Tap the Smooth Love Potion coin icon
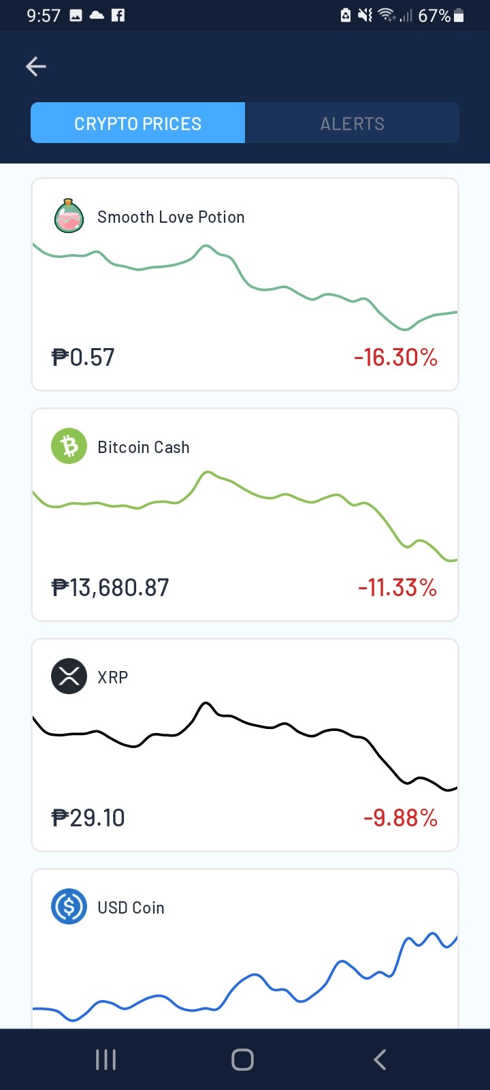Screen dimensions: 490x1090 click(69, 216)
